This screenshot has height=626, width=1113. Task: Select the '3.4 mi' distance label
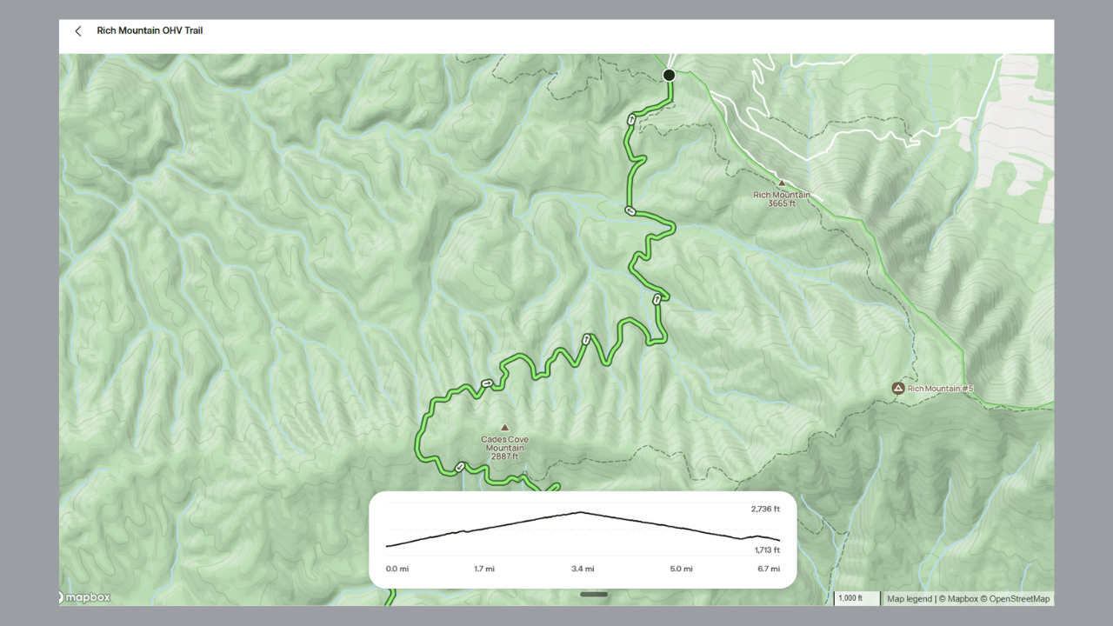583,569
